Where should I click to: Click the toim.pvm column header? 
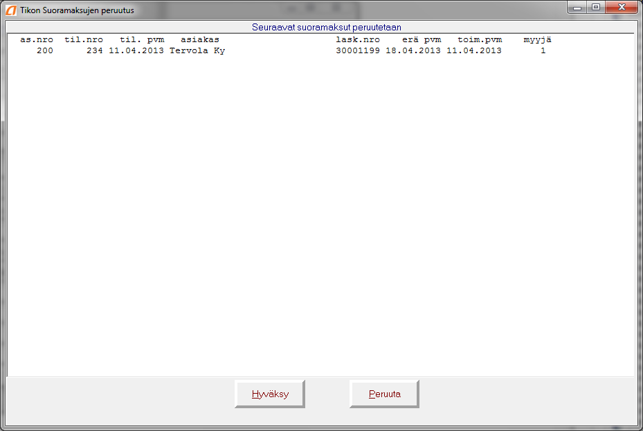click(x=480, y=39)
